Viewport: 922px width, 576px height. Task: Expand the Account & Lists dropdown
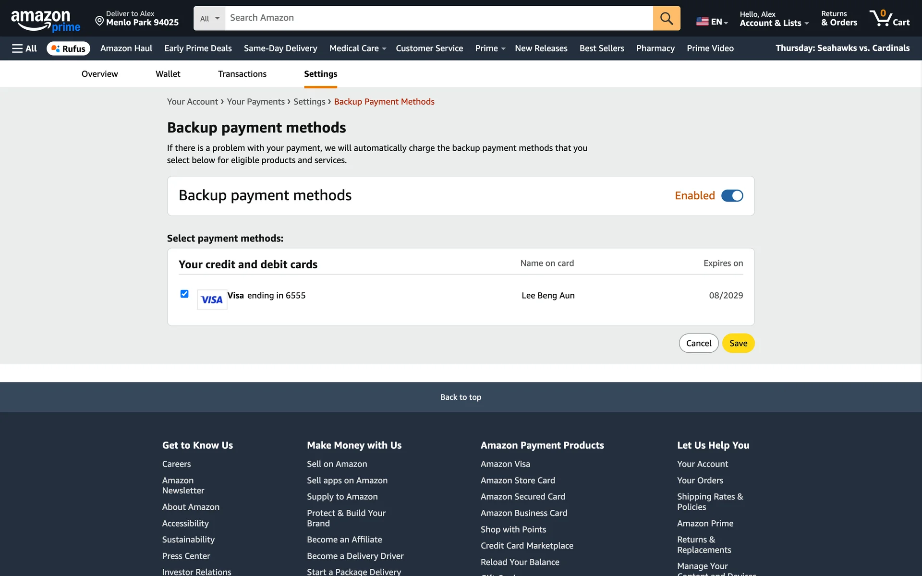(x=774, y=23)
